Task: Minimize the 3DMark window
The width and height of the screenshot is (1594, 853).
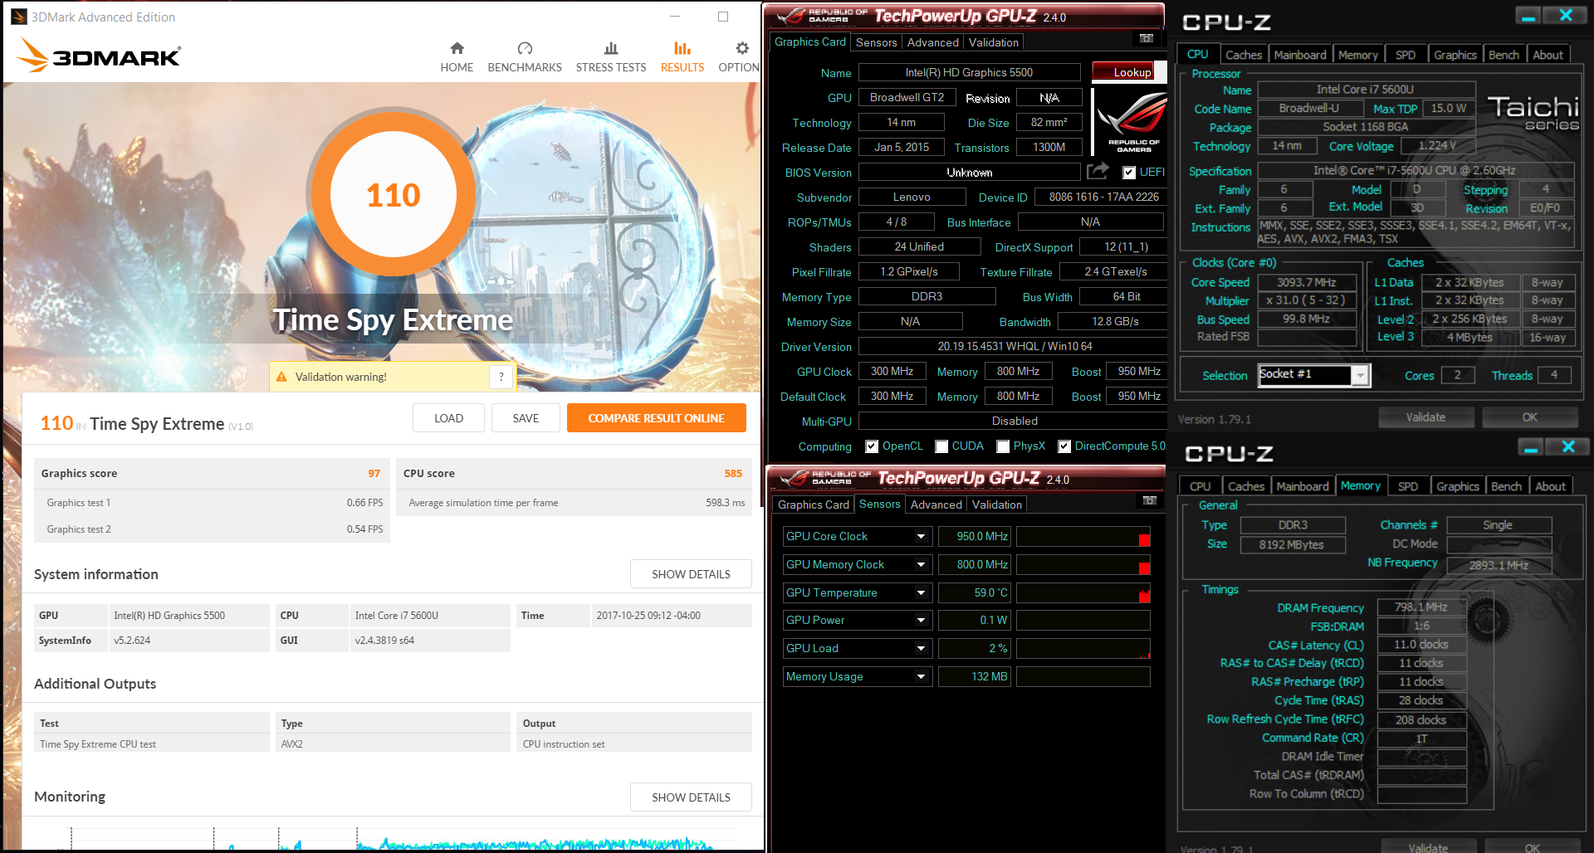Action: (x=675, y=17)
